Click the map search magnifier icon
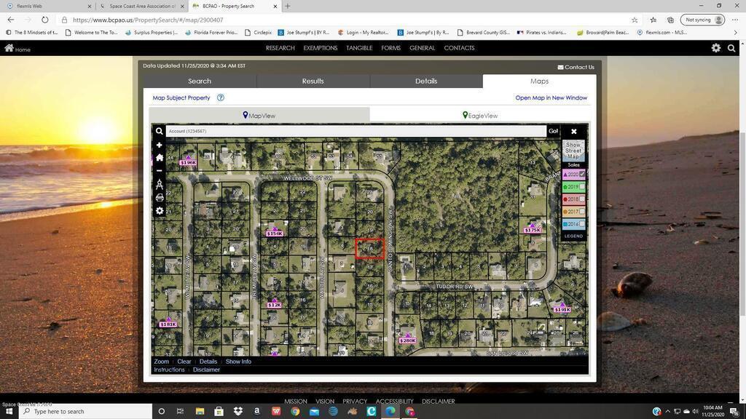 (x=159, y=132)
